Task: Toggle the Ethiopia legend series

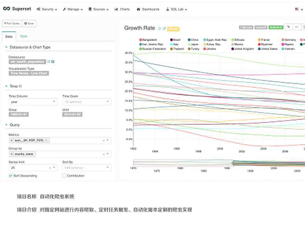Action: (238, 40)
